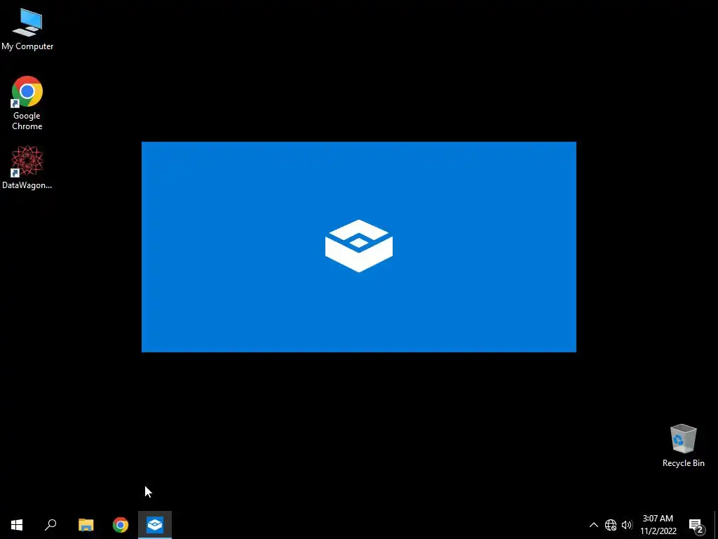Open network status tray icon
This screenshot has width=718, height=539.
click(x=611, y=525)
